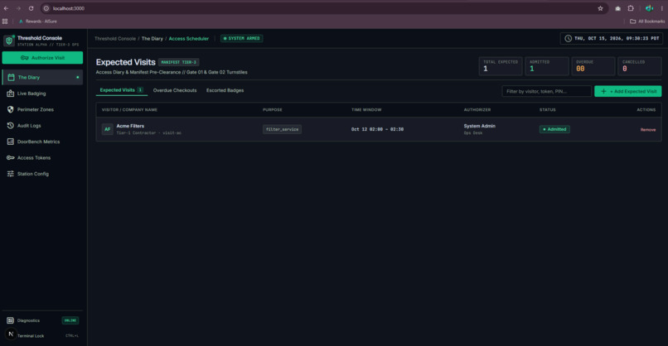Click filter_service purpose tag
The width and height of the screenshot is (668, 346).
coord(282,129)
